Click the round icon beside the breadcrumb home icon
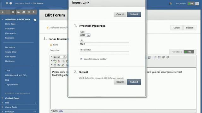 [11, 3]
